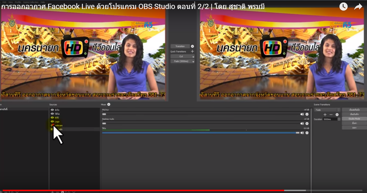Viewport: 367px width, 193px height.
Task: Open settings button (ตั้งค่า) below Studio Mode
Action: (354, 123)
